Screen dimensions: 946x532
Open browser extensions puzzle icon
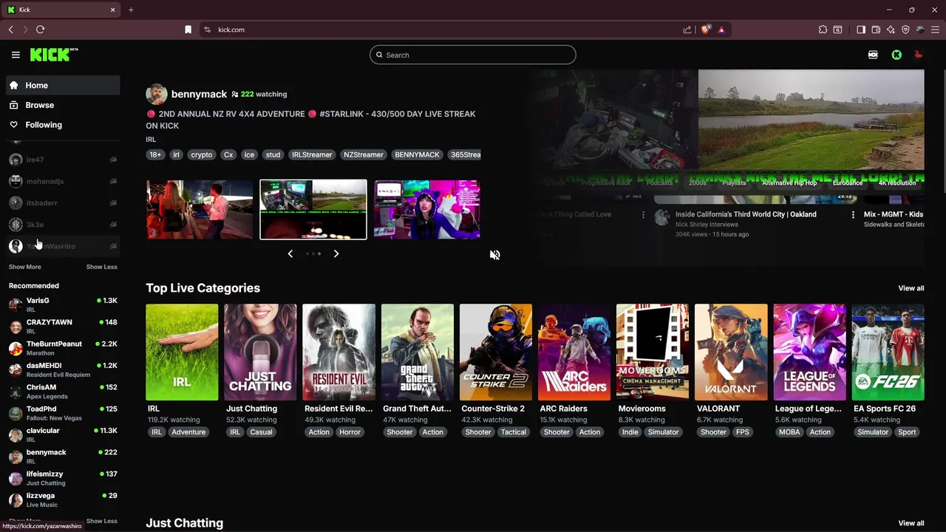point(823,30)
